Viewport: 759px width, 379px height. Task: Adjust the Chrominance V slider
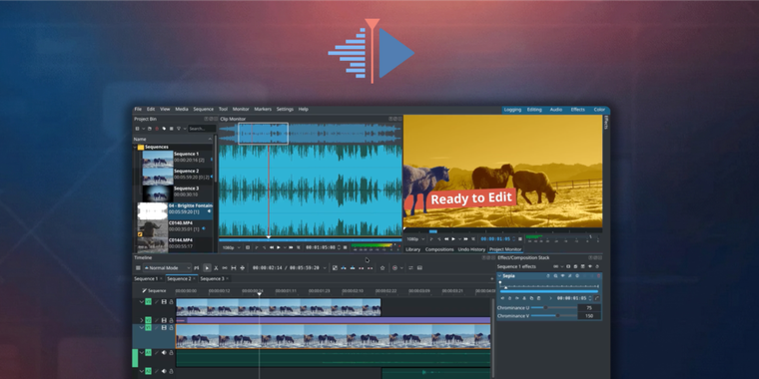click(x=555, y=316)
